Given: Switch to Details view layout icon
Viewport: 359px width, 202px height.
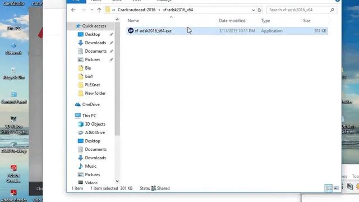Looking at the screenshot, I should pyautogui.click(x=328, y=188).
